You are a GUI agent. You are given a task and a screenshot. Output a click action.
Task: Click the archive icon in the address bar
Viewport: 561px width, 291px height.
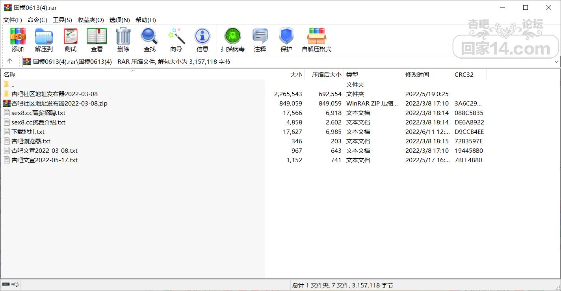tap(27, 61)
